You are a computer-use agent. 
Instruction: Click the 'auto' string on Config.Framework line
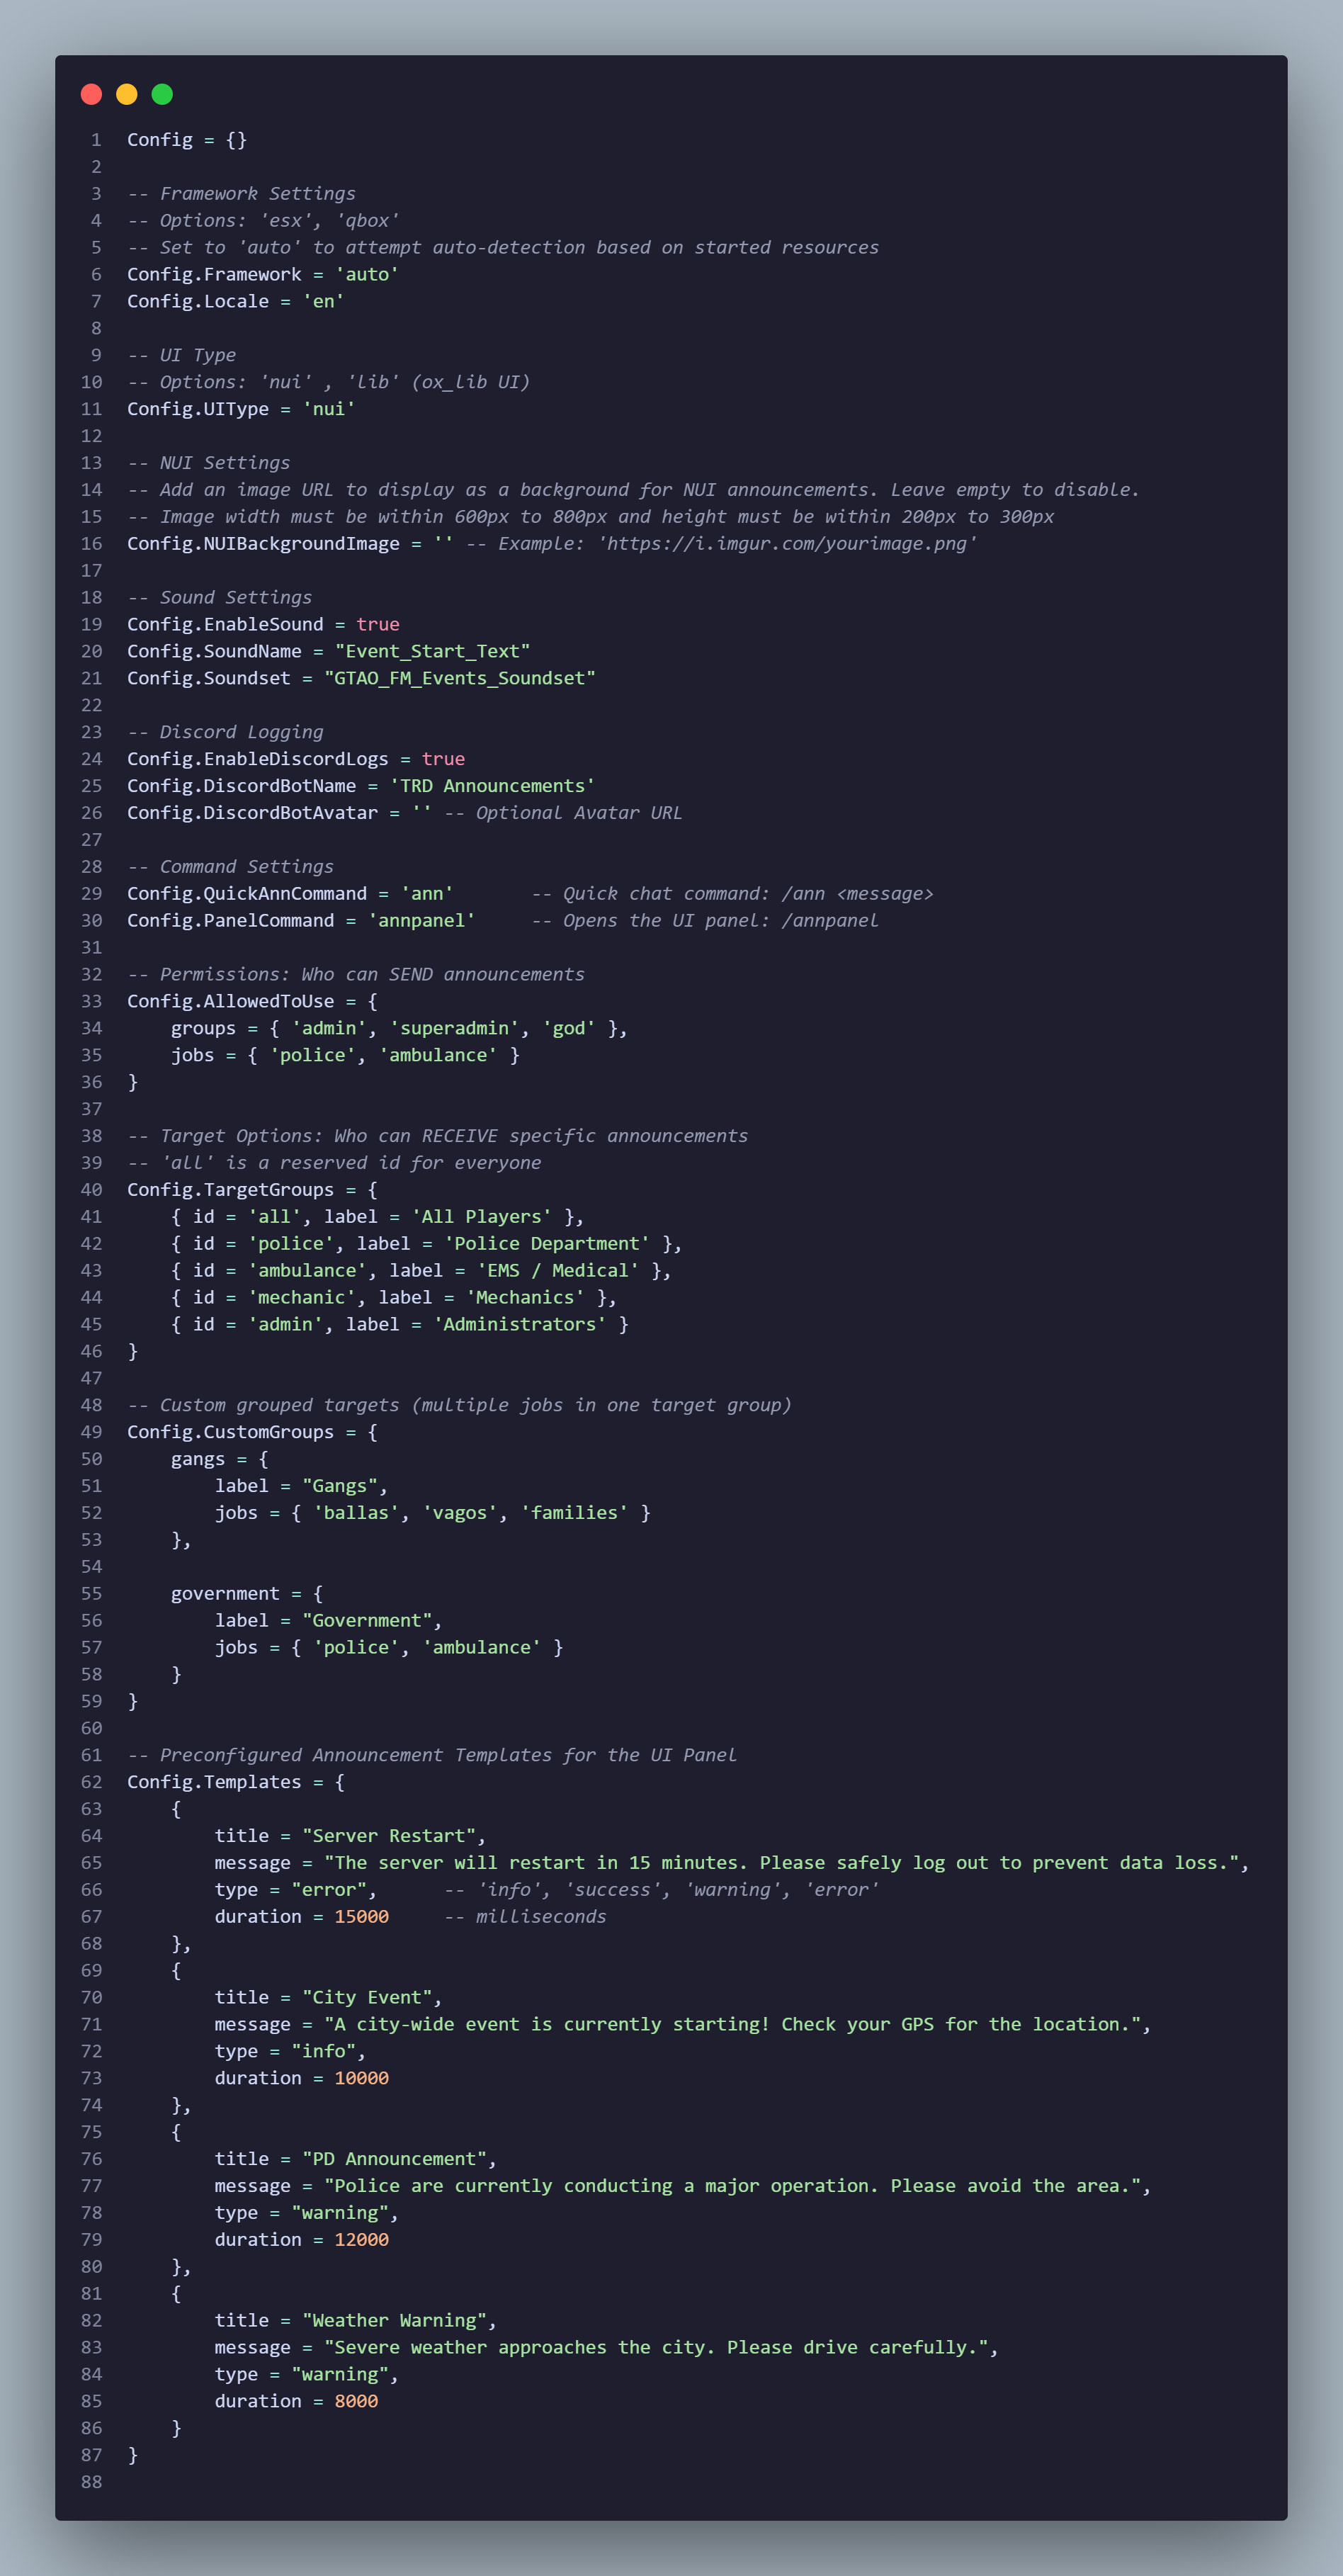click(367, 274)
